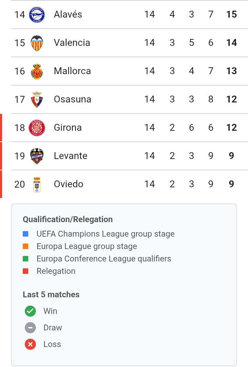Click Oviedo's bold points total
The image size is (248, 367).
tap(231, 184)
